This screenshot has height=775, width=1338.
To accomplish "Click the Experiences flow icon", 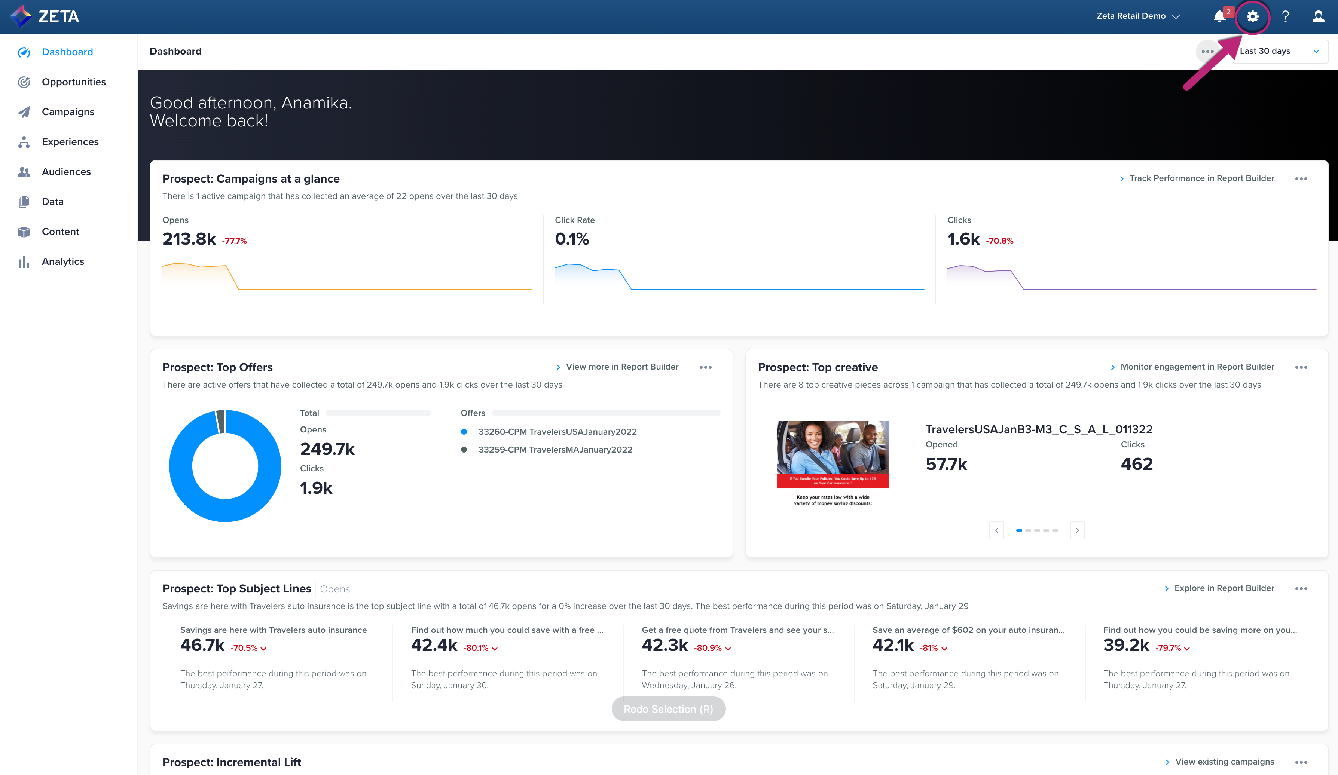I will tap(24, 142).
